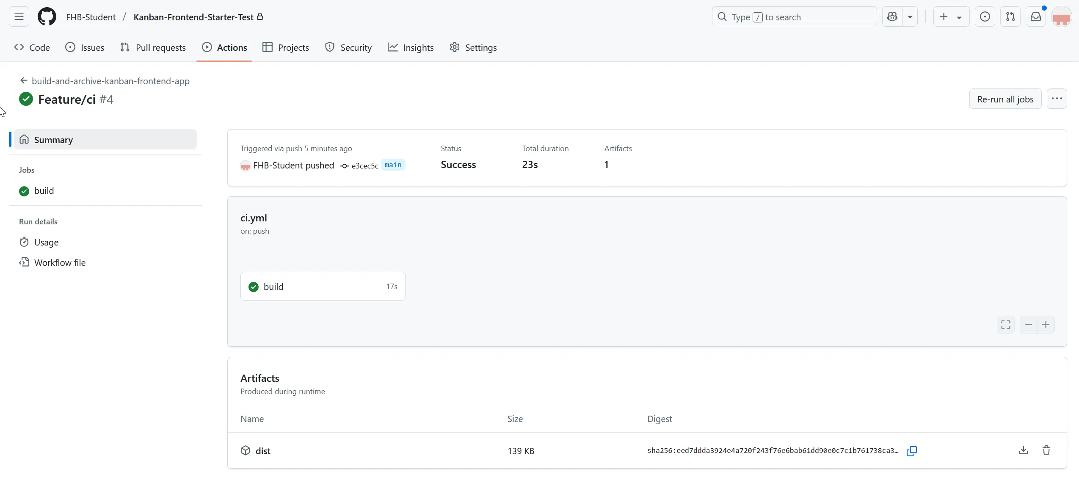Click the GitHub octocat logo

47,17
